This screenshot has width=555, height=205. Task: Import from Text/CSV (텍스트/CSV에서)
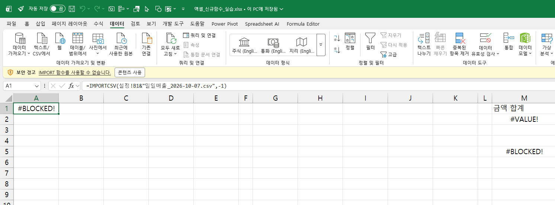click(x=42, y=44)
